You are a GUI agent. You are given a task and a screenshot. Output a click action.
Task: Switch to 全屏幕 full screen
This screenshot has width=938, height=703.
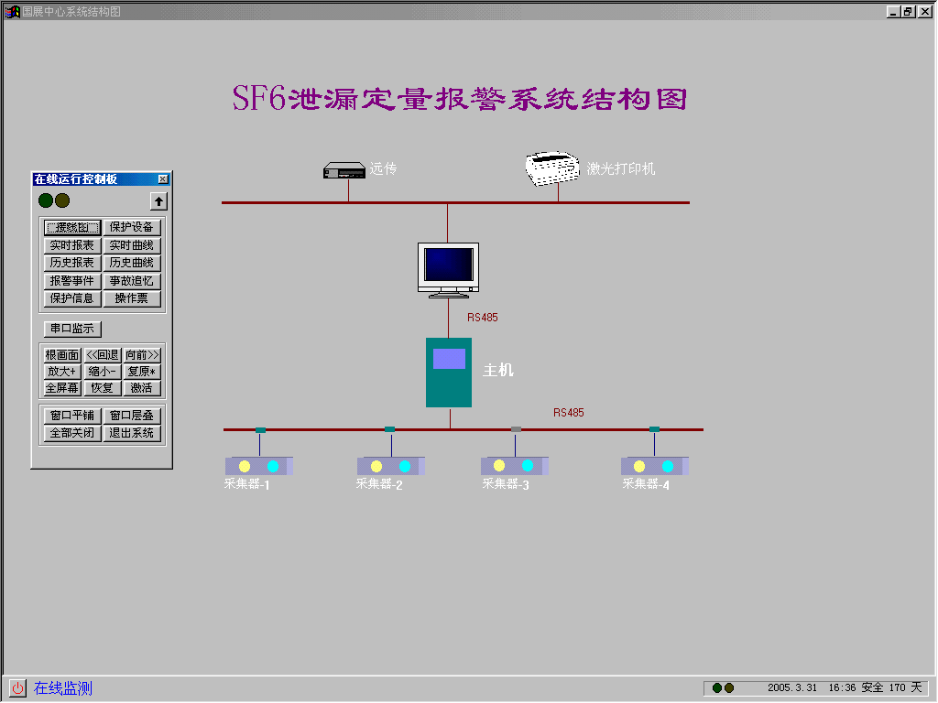pyautogui.click(x=62, y=388)
